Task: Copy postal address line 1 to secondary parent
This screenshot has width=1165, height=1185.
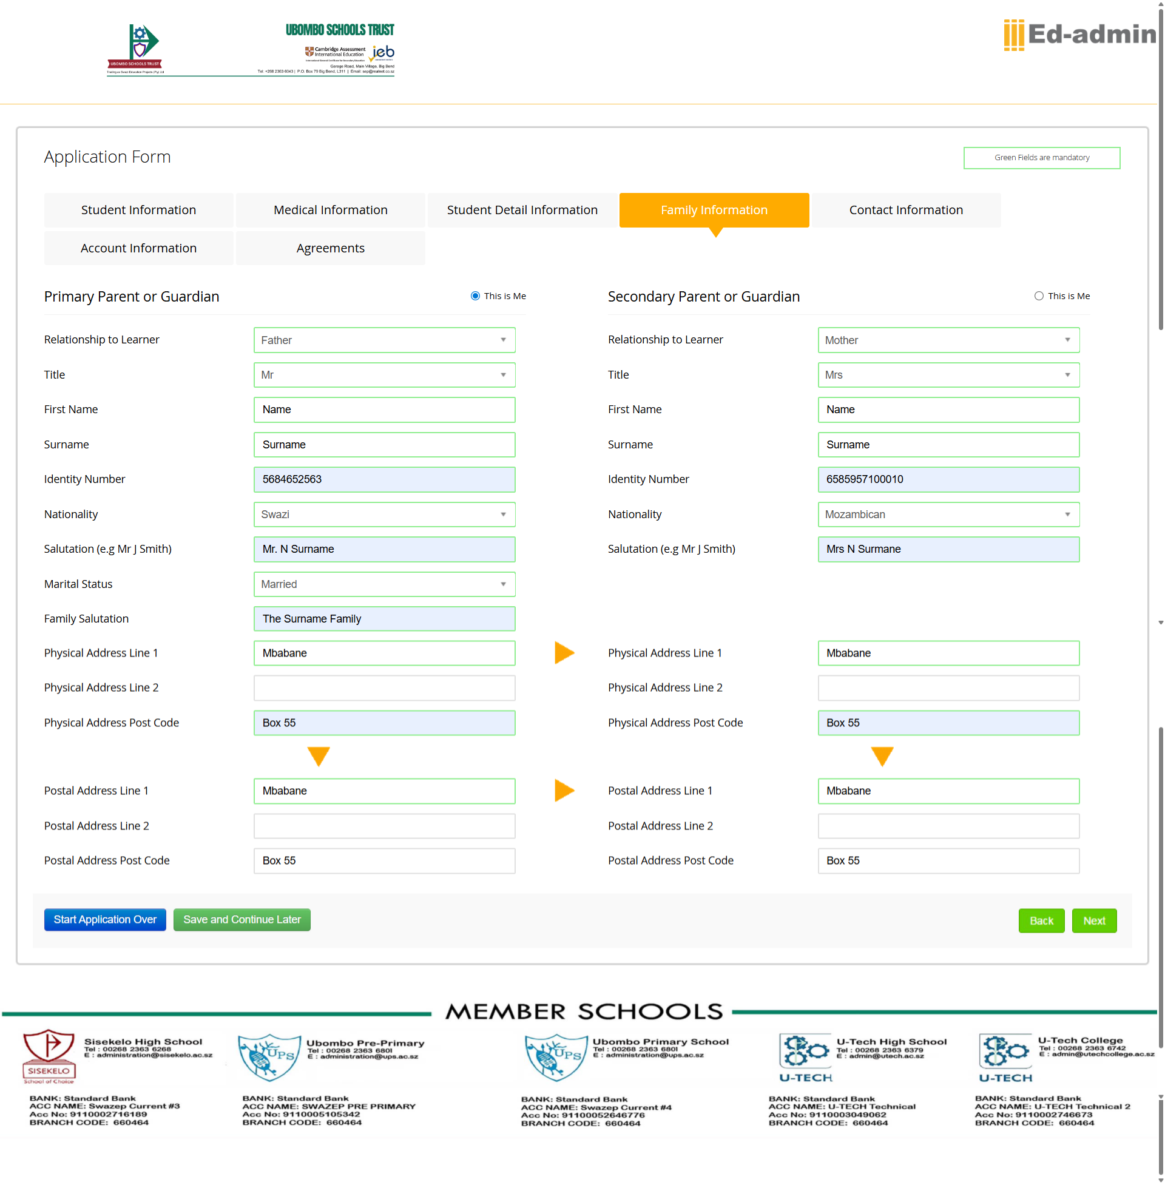Action: [x=564, y=791]
